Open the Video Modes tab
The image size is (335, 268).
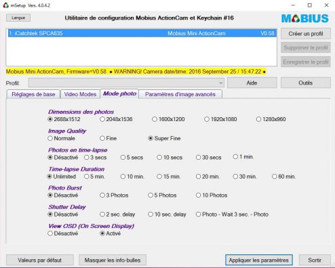(80, 94)
